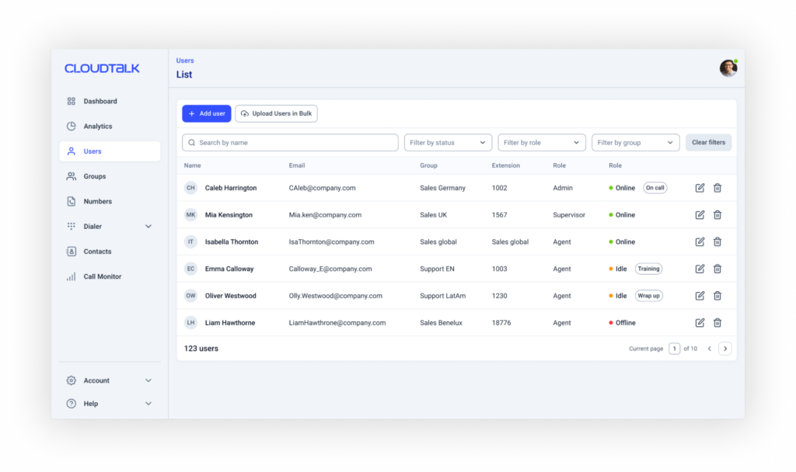Click the edit icon for Oliver Westwood
This screenshot has width=796, height=472.
(700, 296)
